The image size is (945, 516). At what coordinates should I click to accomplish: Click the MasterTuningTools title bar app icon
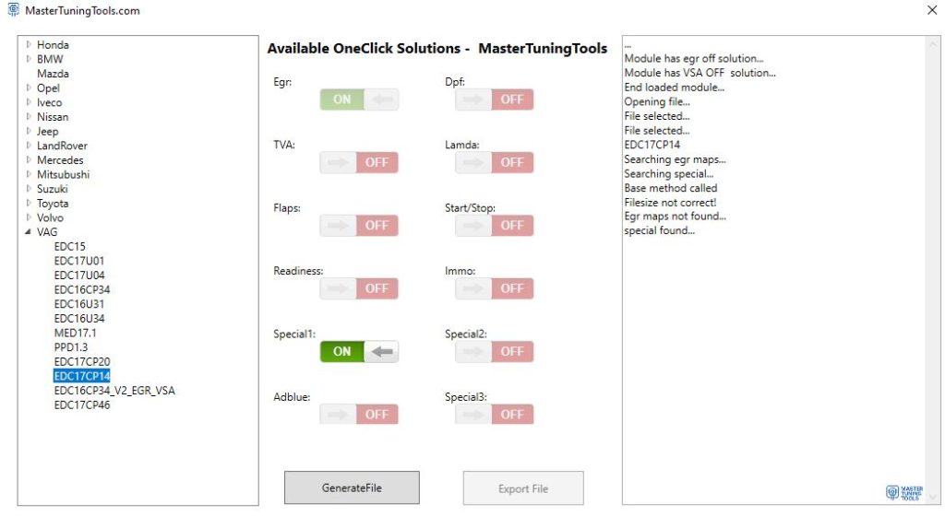click(x=13, y=10)
